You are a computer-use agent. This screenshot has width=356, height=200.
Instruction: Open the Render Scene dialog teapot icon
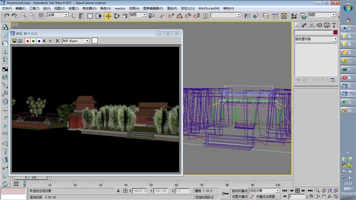point(303,16)
